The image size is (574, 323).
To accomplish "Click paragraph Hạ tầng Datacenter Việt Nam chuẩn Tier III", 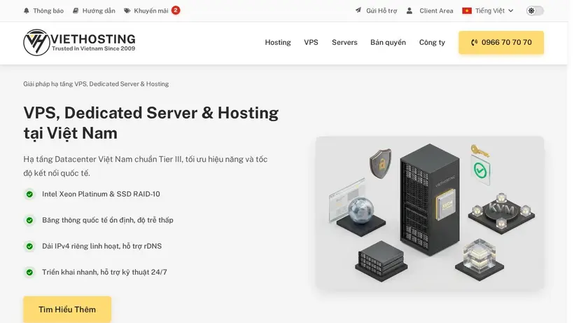I will [x=146, y=166].
